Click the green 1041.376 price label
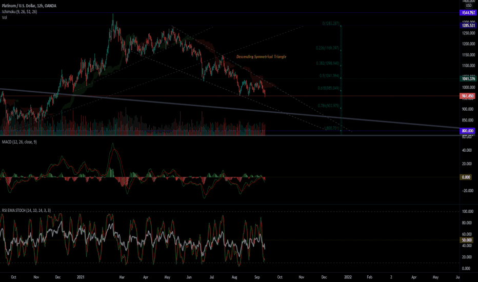This screenshot has width=478, height=282. [468, 78]
